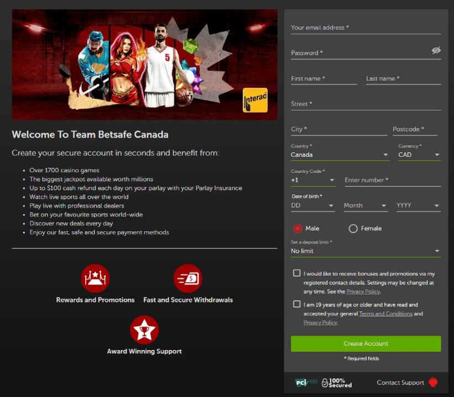The height and width of the screenshot is (397, 454).
Task: Click the green Create Account button
Action: [366, 343]
